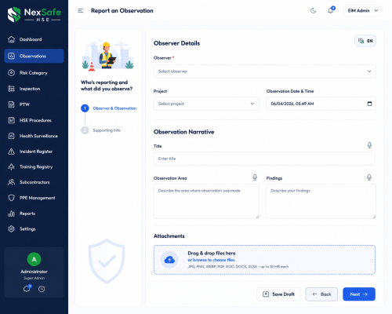Expand the Select project dropdown
Image resolution: width=392 pixels, height=314 pixels.
tap(206, 104)
